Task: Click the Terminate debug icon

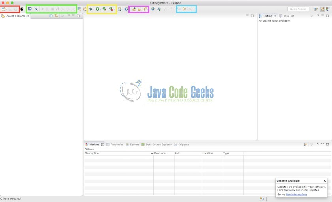Action: [x=53, y=9]
